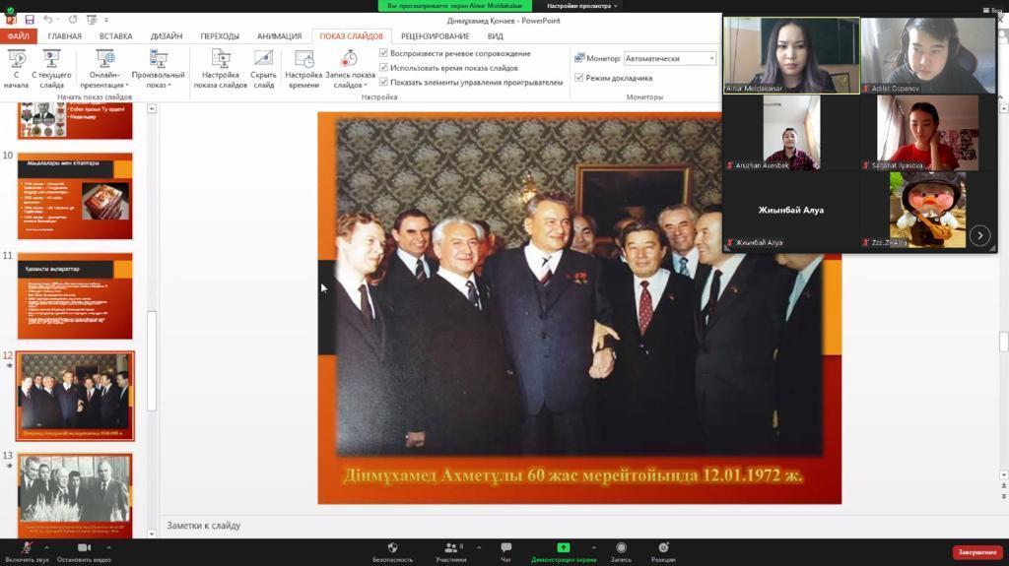Click the red Завершение end-meeting button
The width and height of the screenshot is (1009, 566).
click(976, 552)
